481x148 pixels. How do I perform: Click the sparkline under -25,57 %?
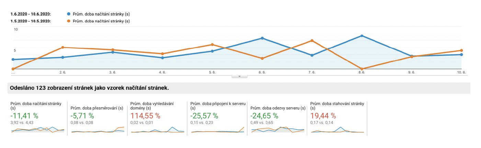coord(217,129)
